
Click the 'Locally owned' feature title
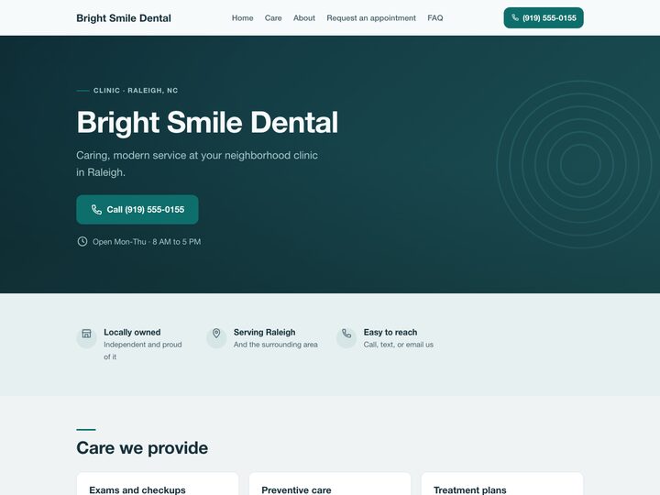click(132, 332)
